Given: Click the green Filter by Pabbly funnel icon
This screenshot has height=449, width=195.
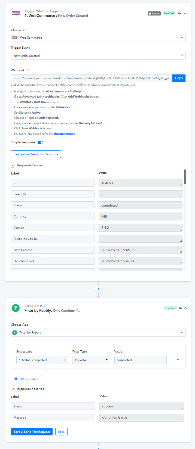Looking at the screenshot, I should [x=16, y=308].
